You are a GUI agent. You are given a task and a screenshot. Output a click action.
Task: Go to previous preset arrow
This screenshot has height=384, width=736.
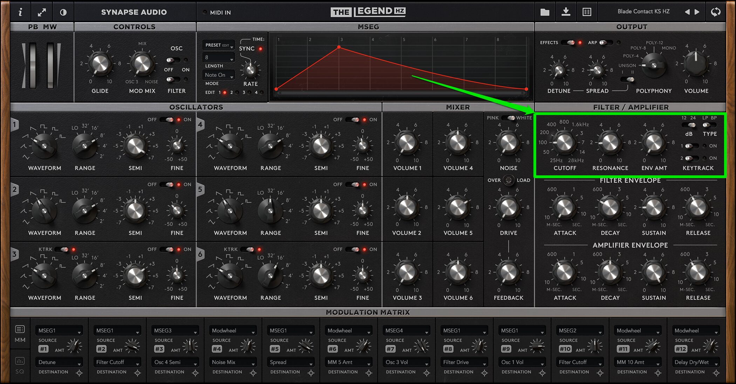coord(687,12)
